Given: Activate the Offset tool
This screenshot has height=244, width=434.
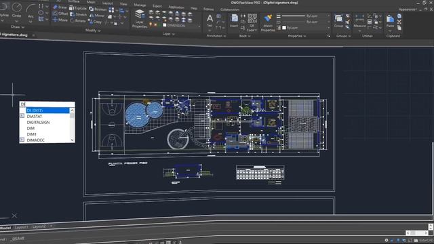Looking at the screenshot, I should click(x=60, y=14).
